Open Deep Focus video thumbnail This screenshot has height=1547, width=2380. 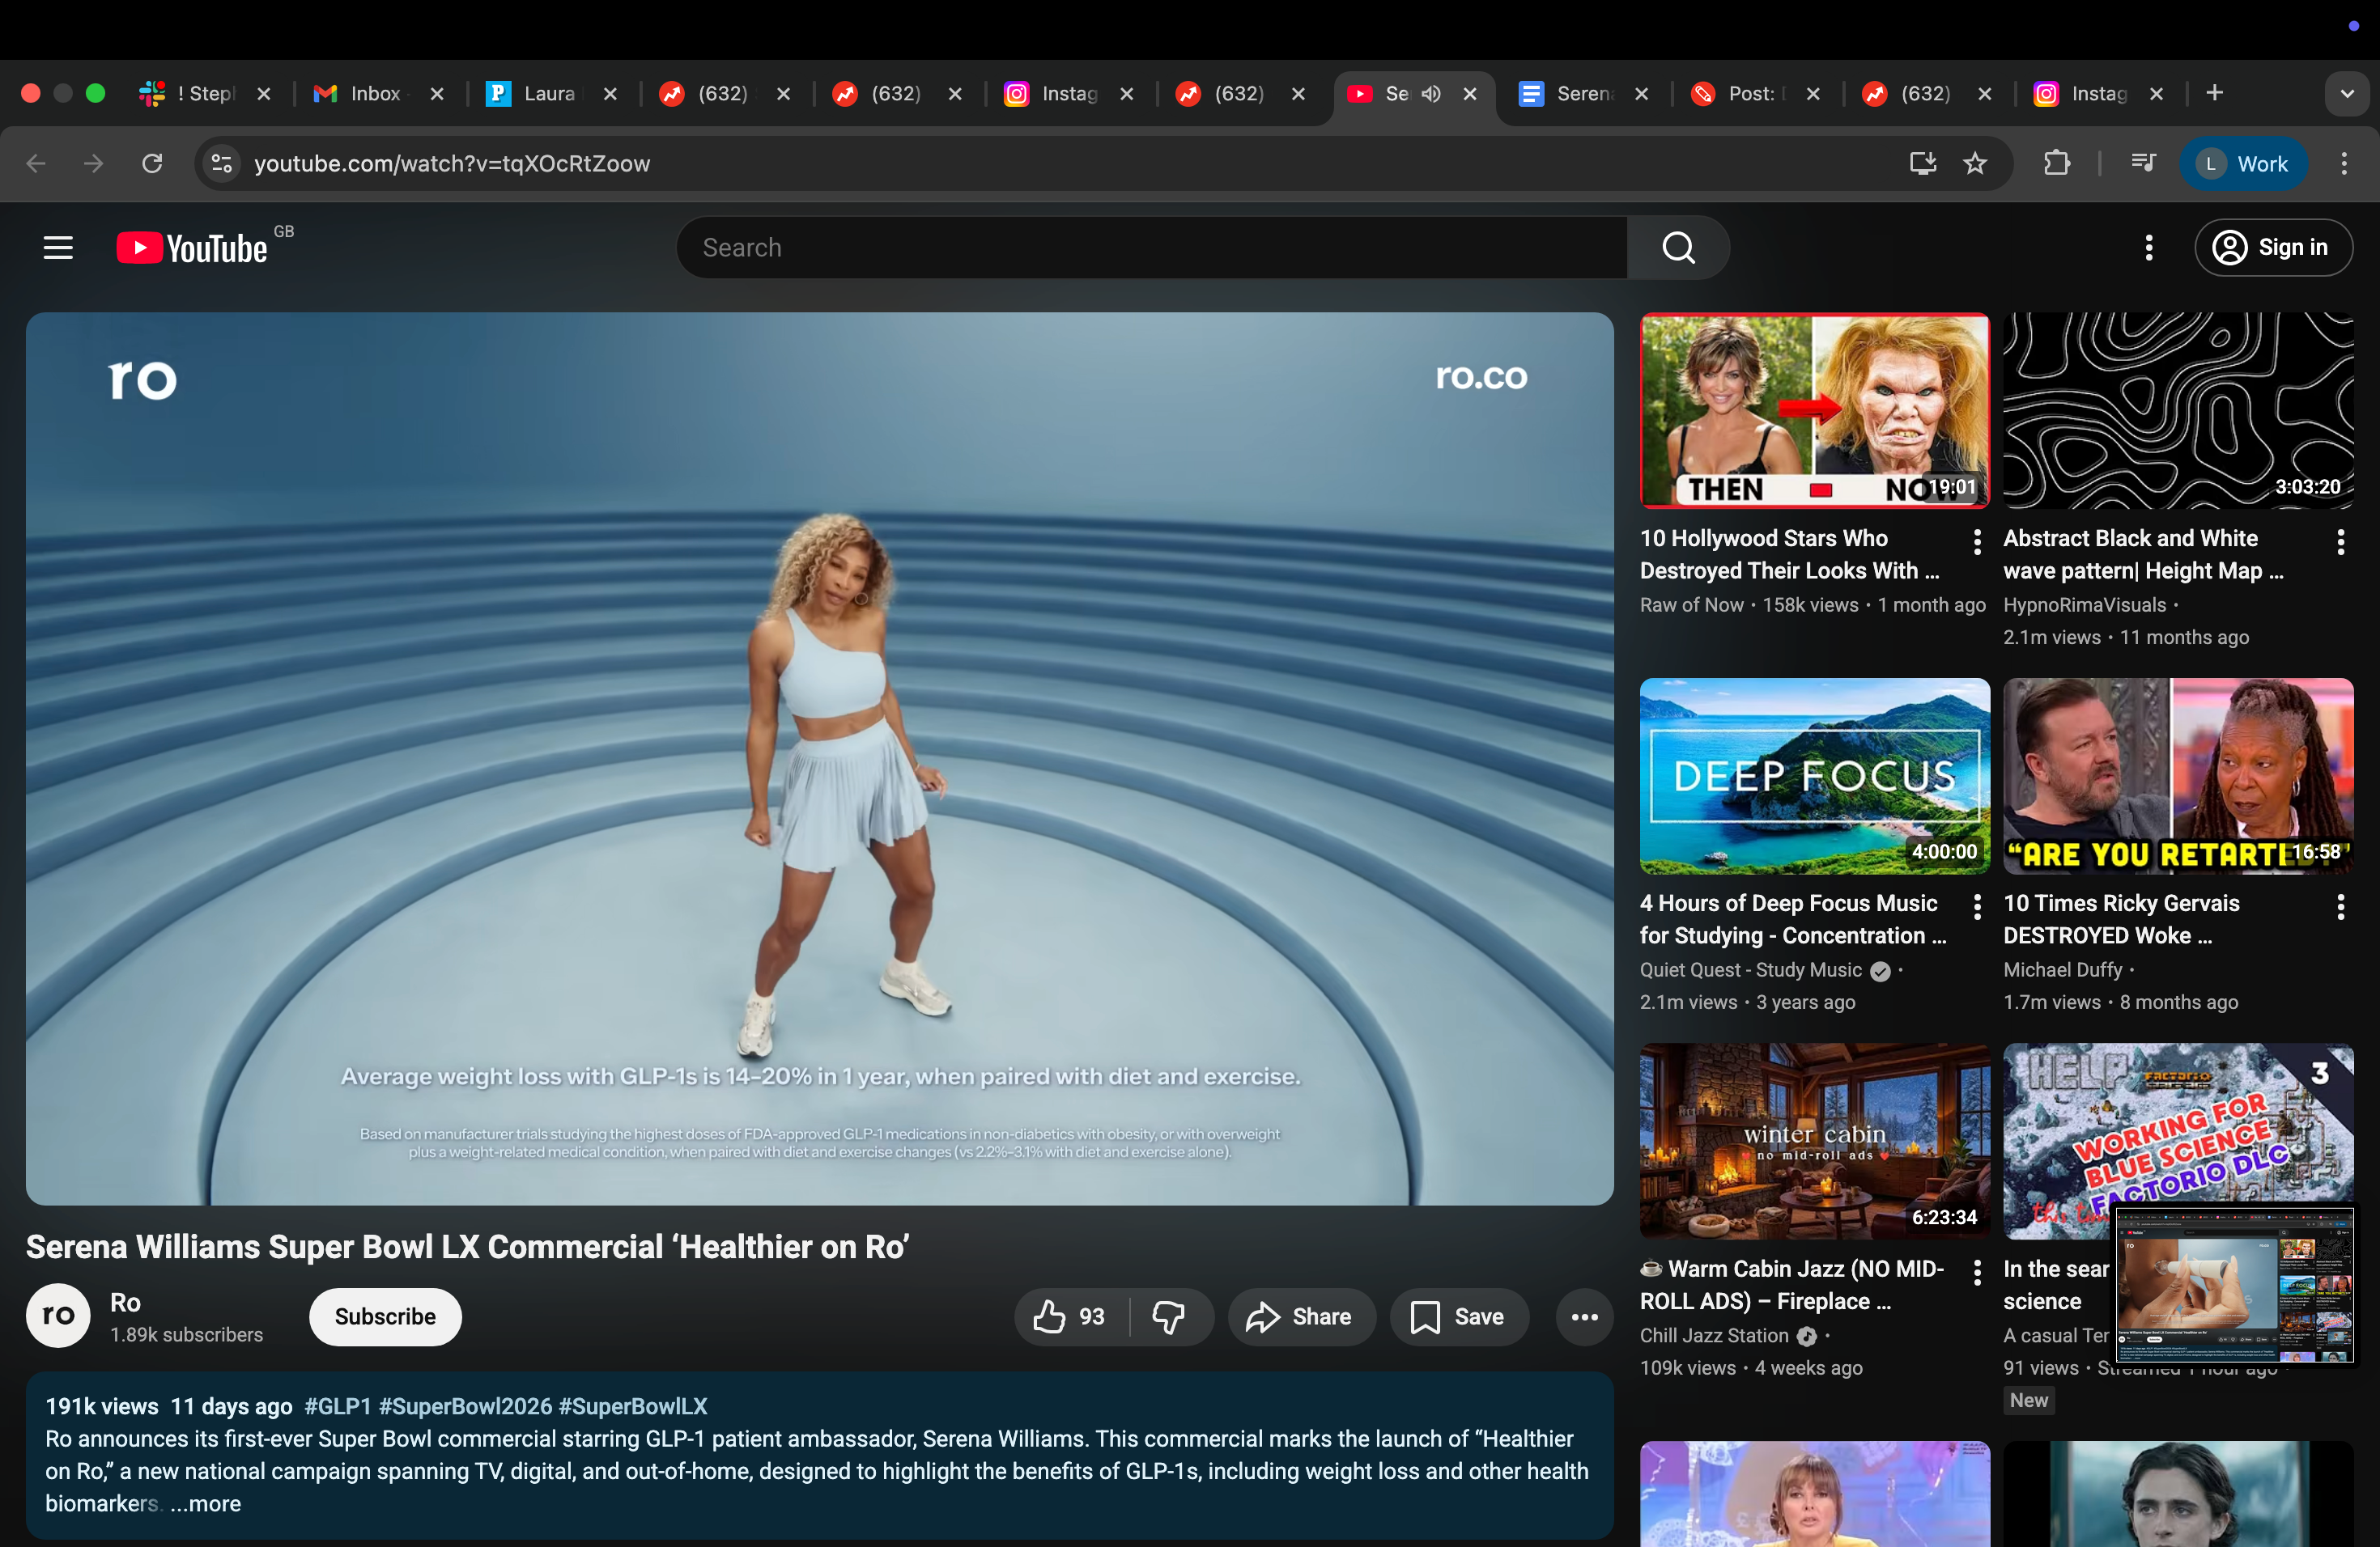(1815, 777)
